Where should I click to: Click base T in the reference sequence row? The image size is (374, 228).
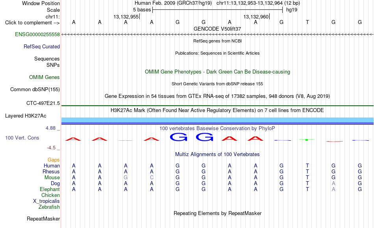(307, 22)
